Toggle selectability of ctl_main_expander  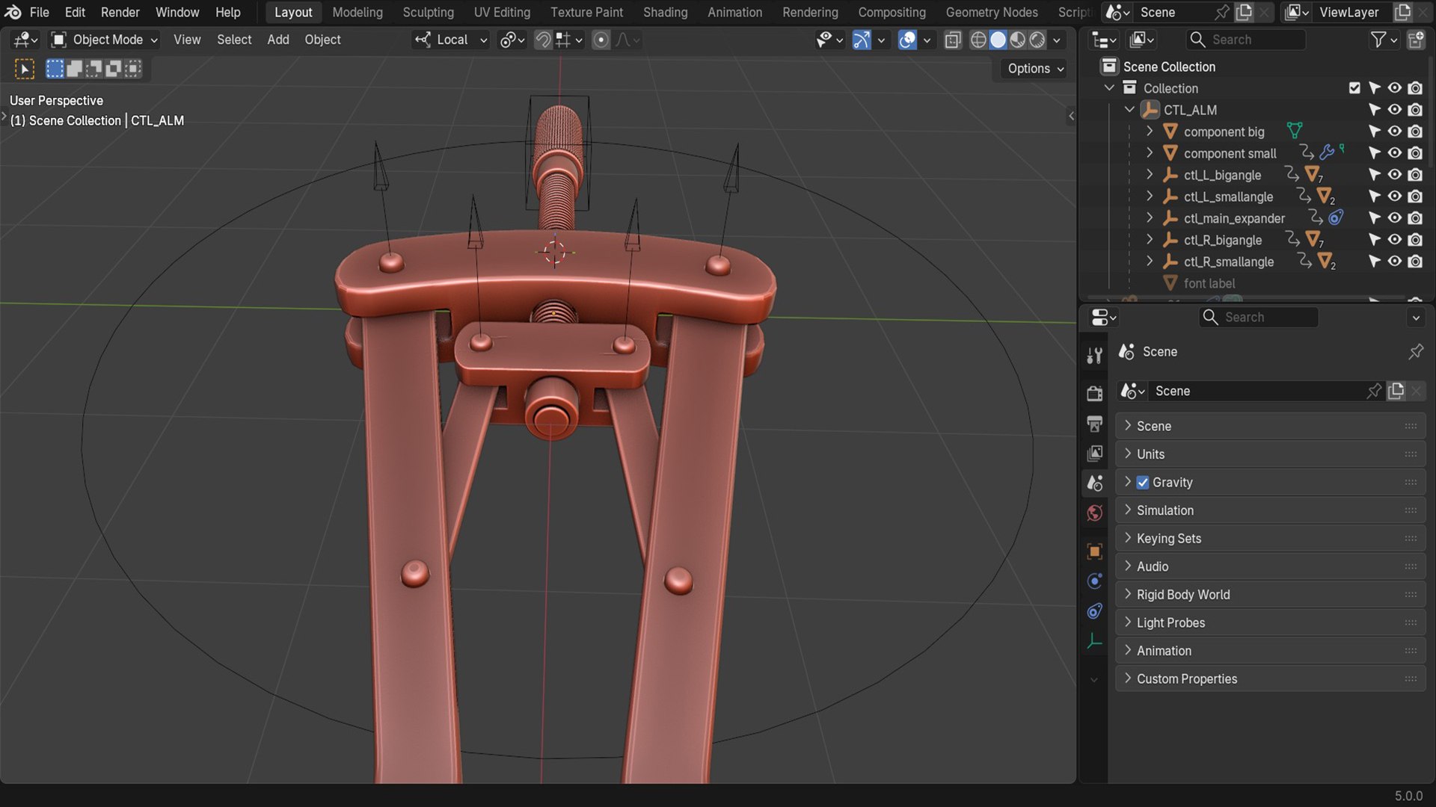1375,218
